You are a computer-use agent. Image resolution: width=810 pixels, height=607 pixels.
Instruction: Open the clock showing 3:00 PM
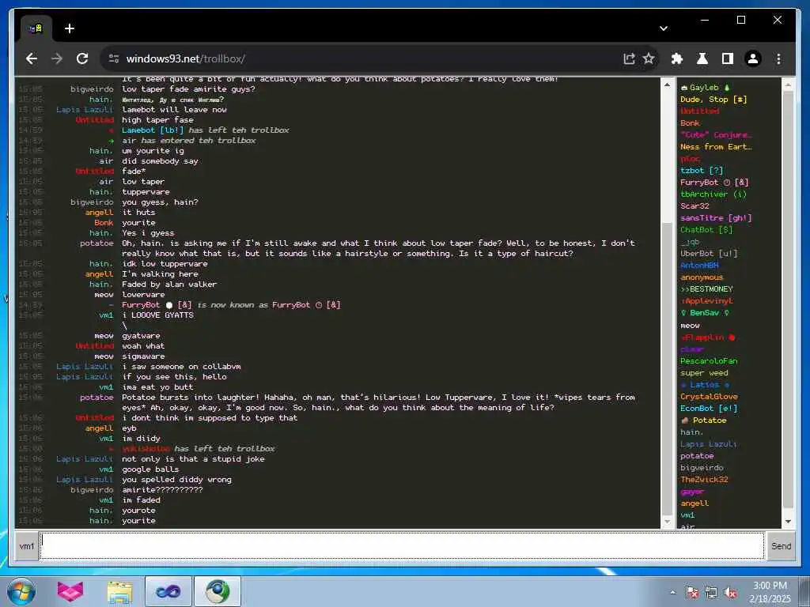pyautogui.click(x=770, y=592)
